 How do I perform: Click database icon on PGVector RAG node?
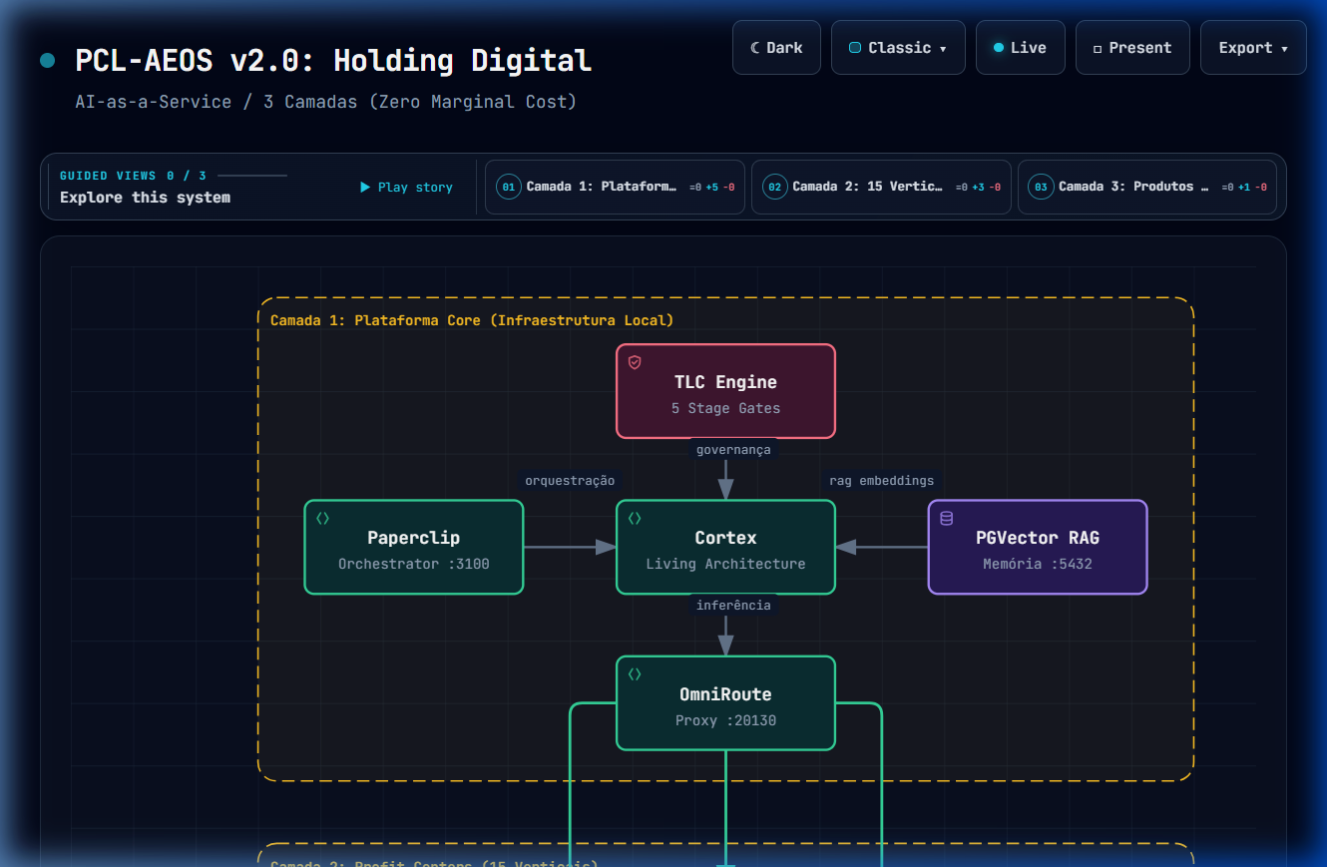[x=947, y=519]
